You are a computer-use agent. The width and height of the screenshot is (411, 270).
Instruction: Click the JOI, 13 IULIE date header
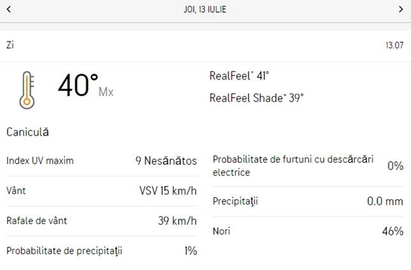click(x=205, y=10)
